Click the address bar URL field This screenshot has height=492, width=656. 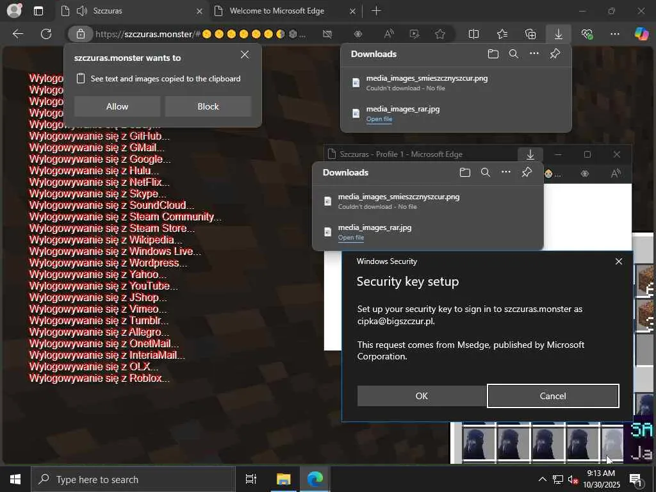click(x=201, y=34)
